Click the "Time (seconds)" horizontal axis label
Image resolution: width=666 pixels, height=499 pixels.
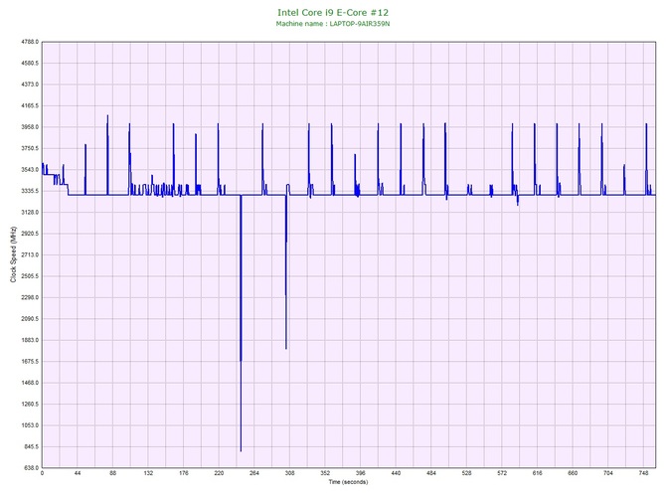click(x=348, y=482)
